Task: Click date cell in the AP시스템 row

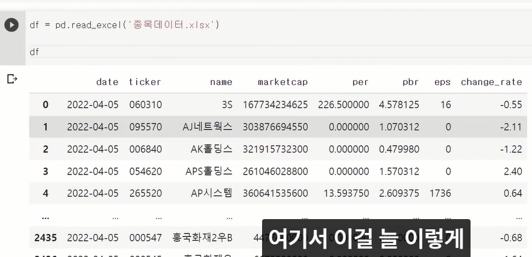Action: pyautogui.click(x=93, y=194)
